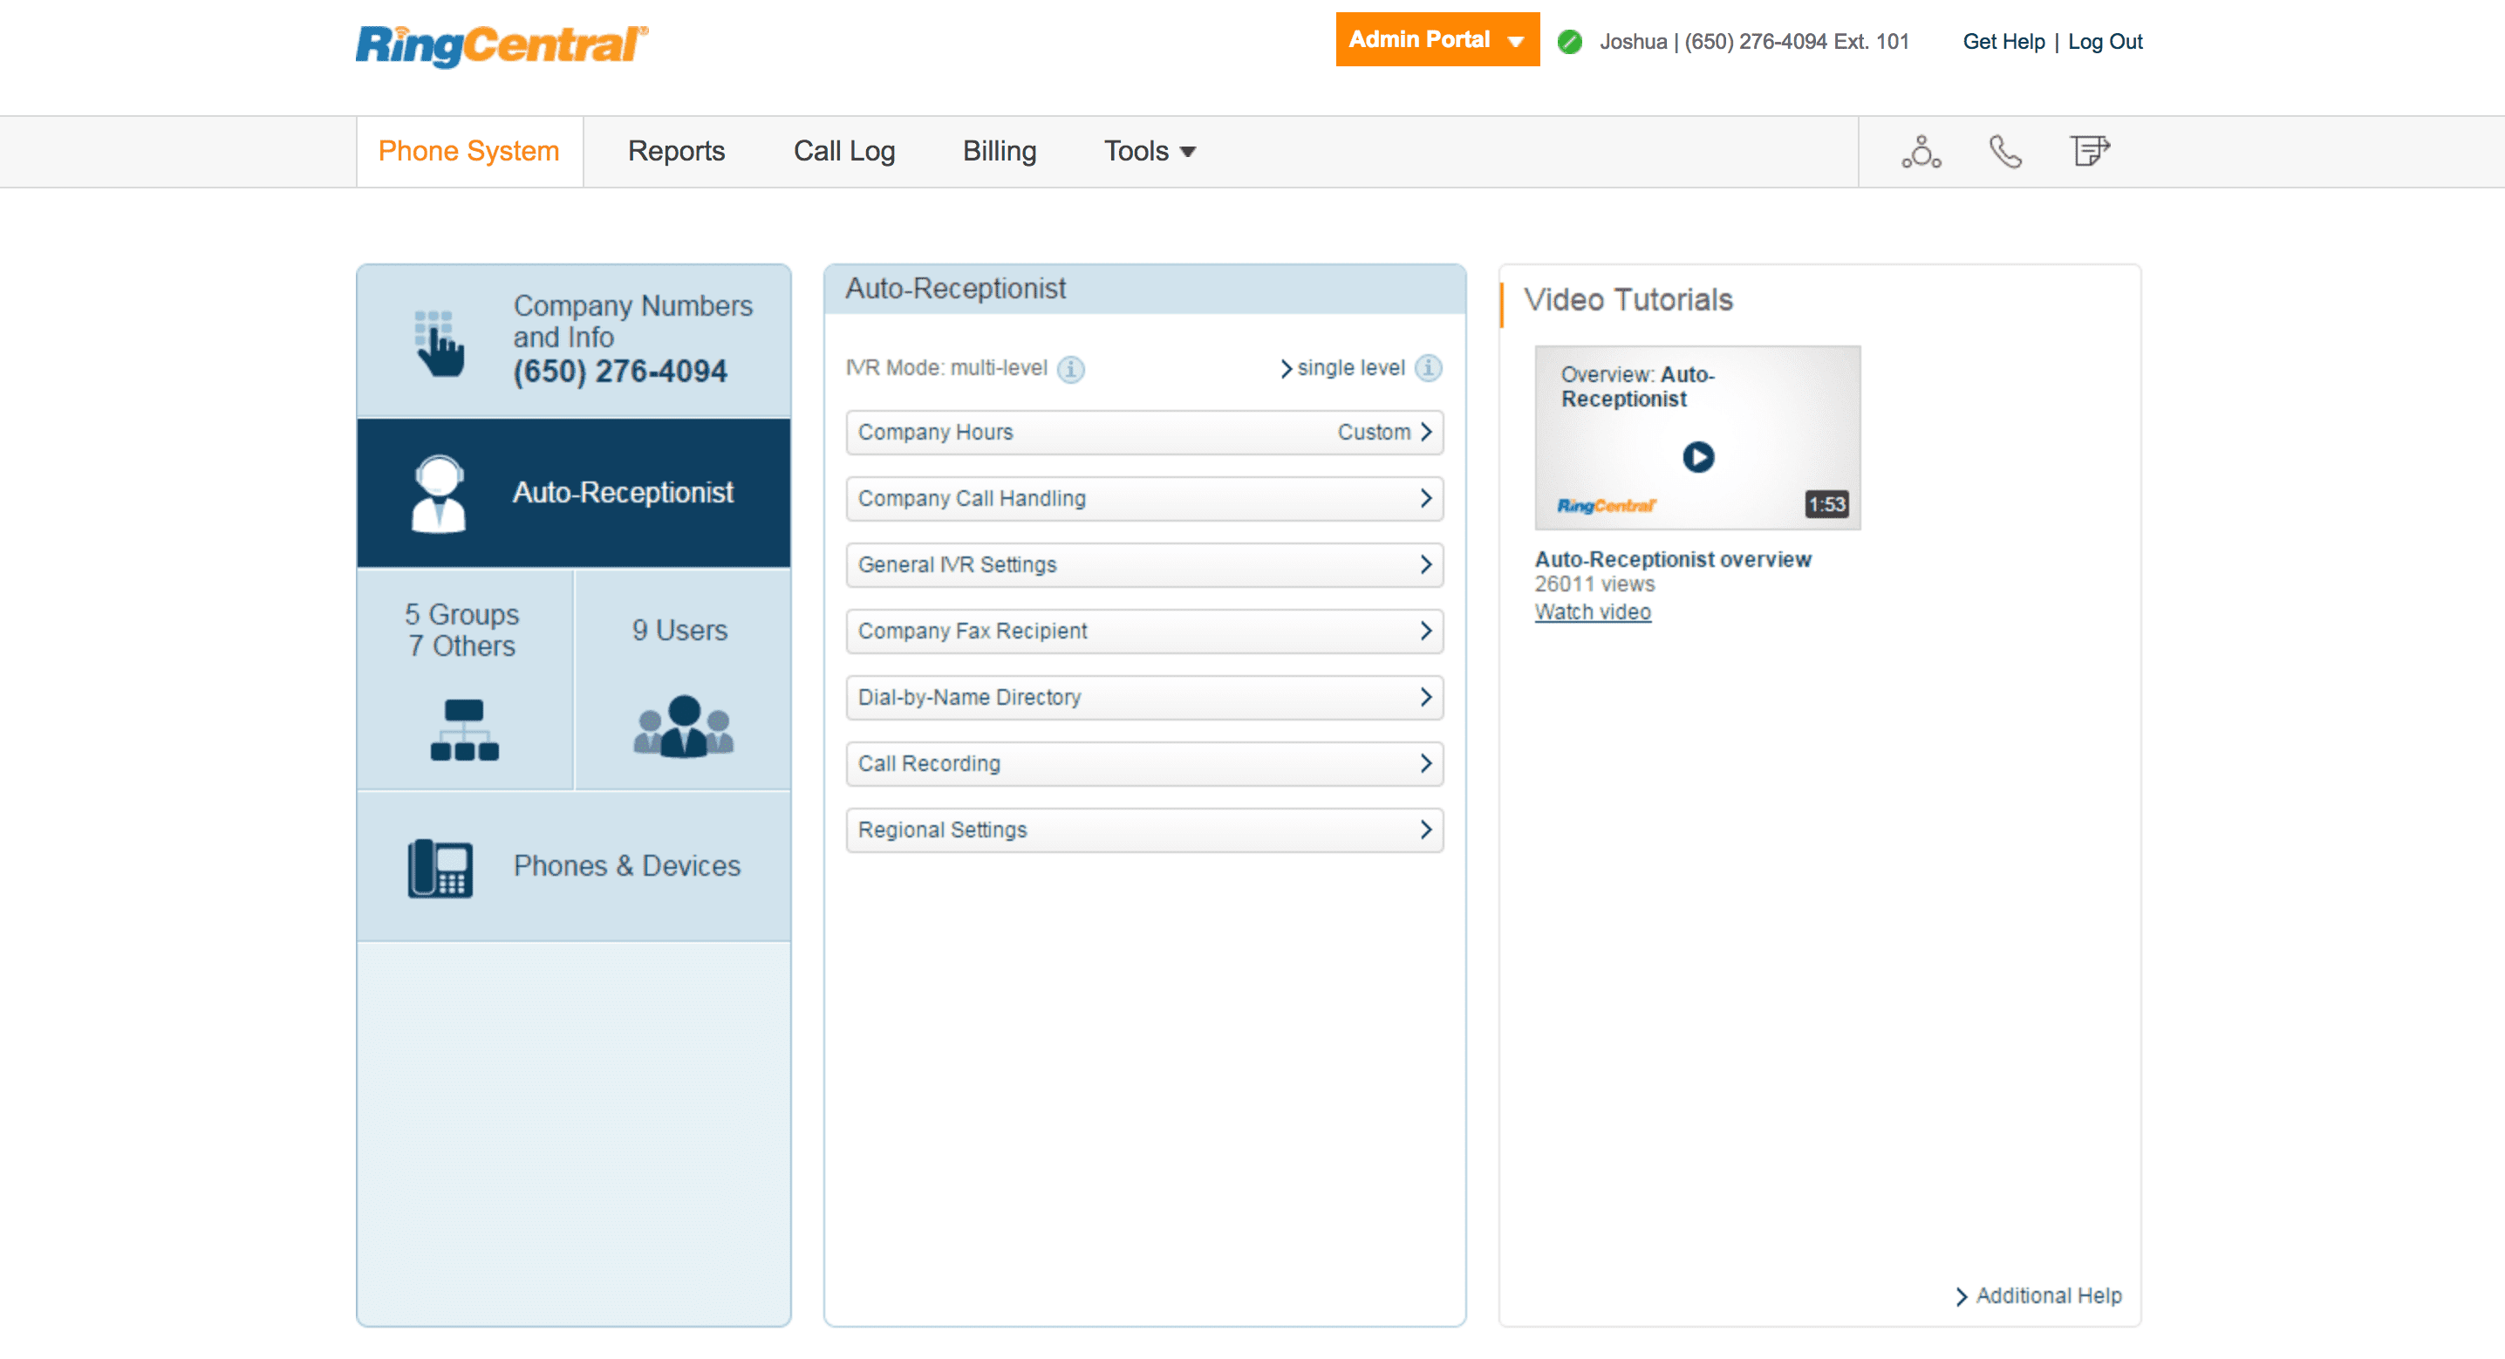
Task: Switch to the Billing tab
Action: (999, 152)
